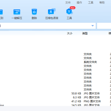Image resolution: width=111 pixels, height=111 pixels.
Task: Open the 文件 menu
Action: coord(68,2)
